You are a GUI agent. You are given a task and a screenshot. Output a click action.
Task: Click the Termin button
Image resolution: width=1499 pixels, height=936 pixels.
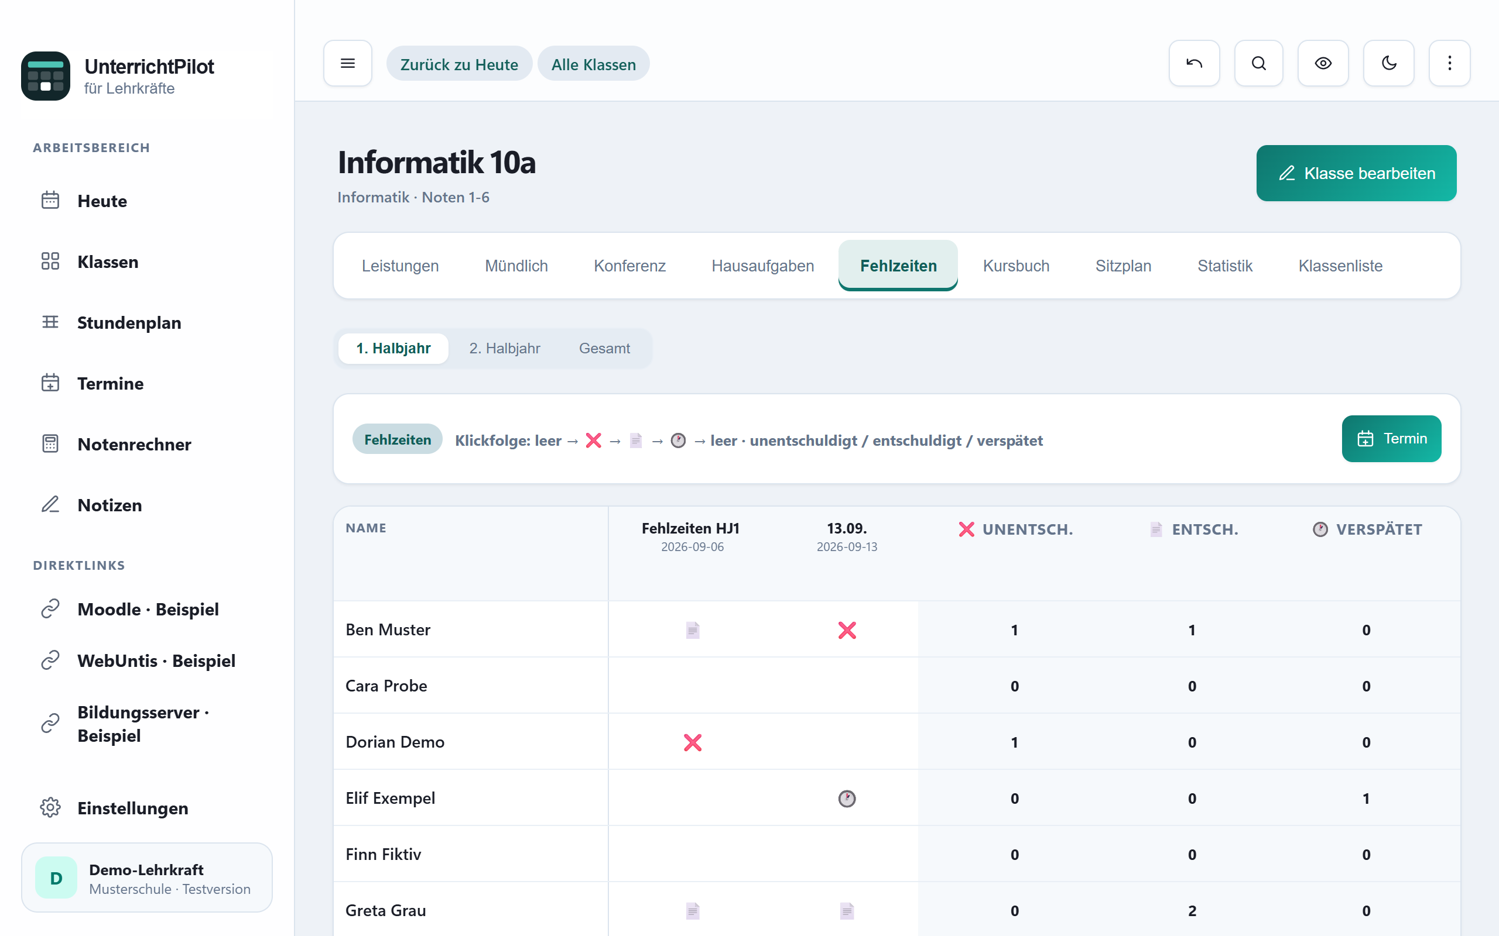point(1391,438)
